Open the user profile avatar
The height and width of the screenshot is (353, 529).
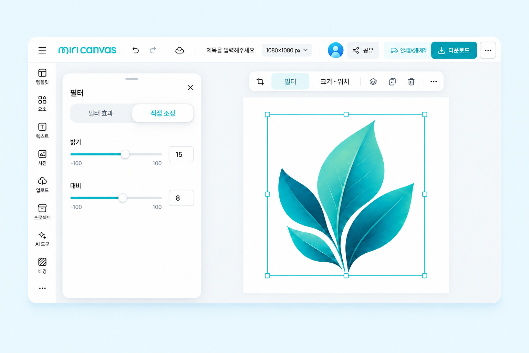(335, 50)
